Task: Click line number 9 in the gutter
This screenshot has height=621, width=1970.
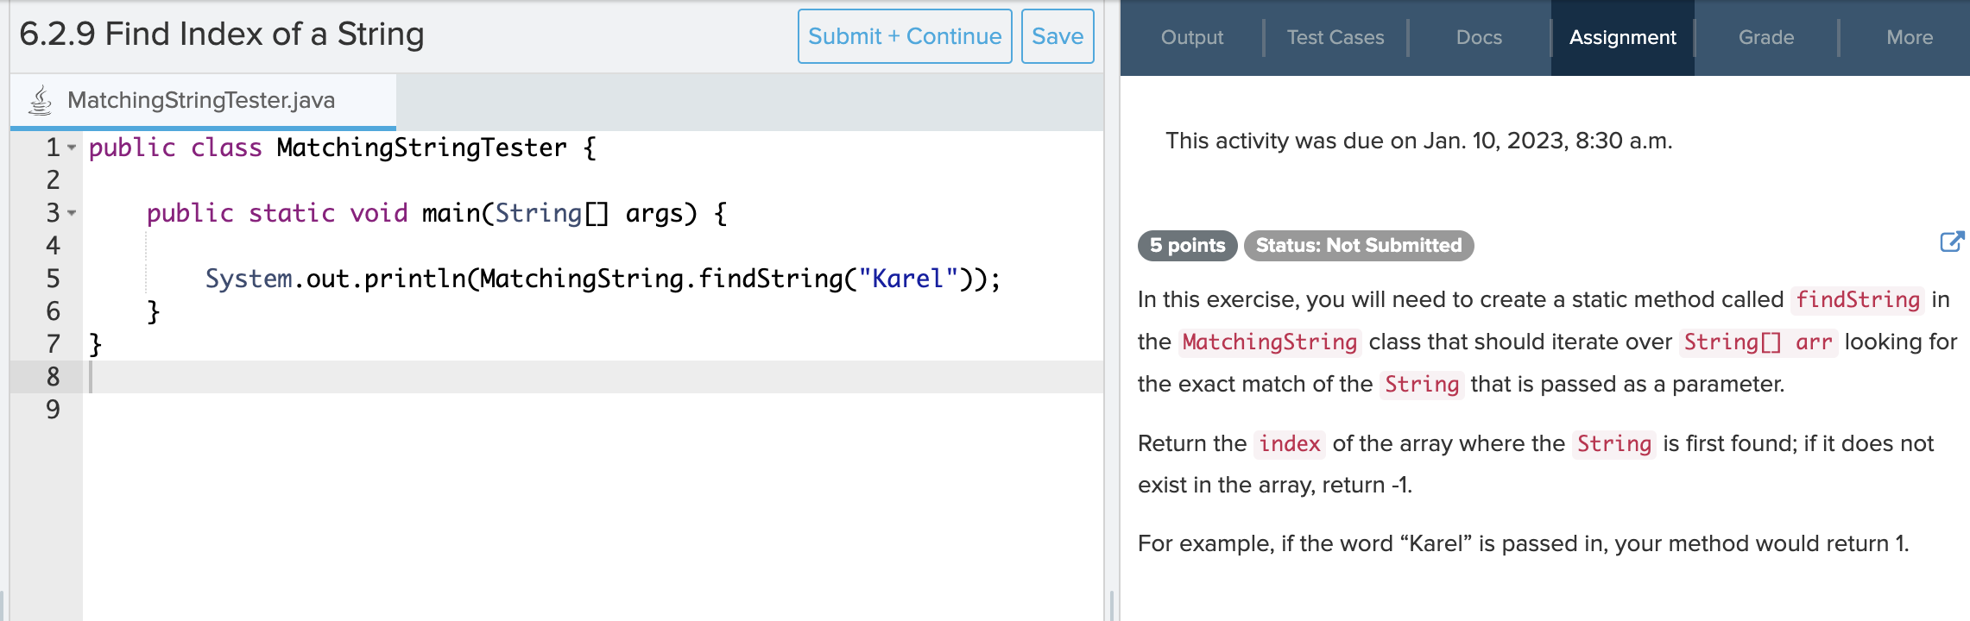Action: 53,410
